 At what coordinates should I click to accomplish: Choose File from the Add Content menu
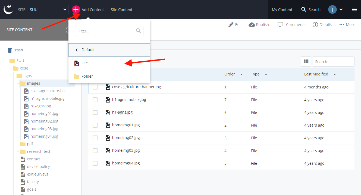coord(85,63)
